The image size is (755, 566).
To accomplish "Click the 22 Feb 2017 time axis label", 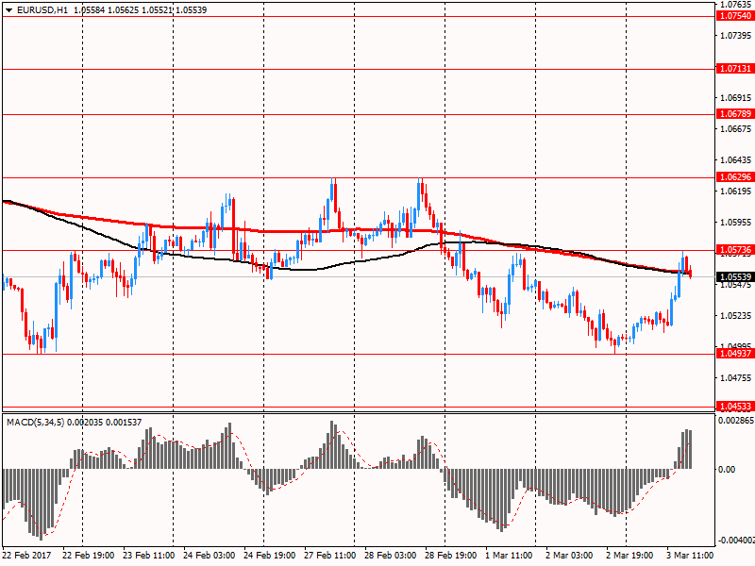I will [26, 556].
